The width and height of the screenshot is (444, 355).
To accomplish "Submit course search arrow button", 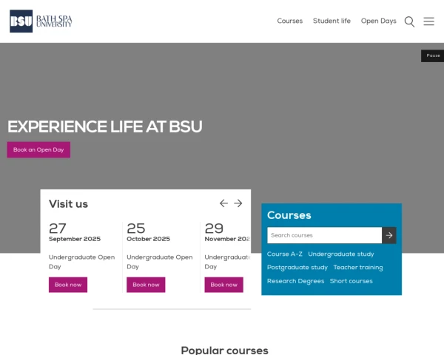I will point(388,235).
